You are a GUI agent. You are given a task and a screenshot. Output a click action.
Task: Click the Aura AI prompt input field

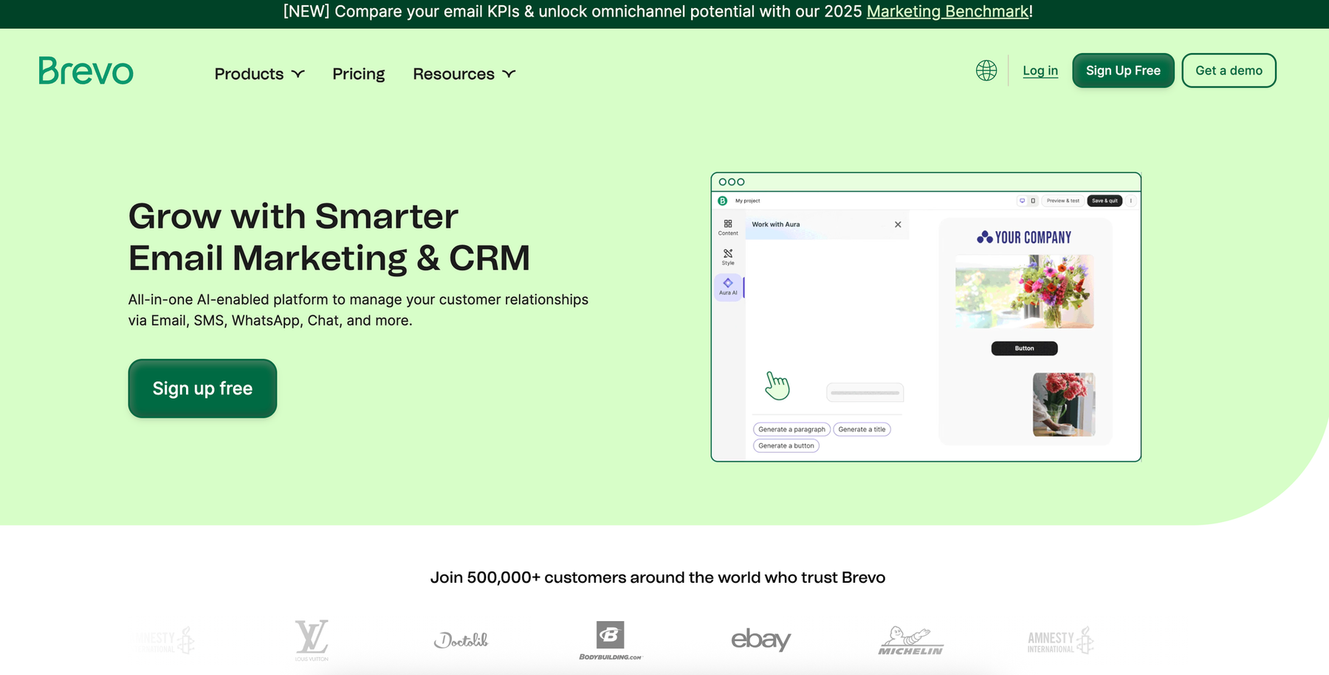tap(865, 392)
